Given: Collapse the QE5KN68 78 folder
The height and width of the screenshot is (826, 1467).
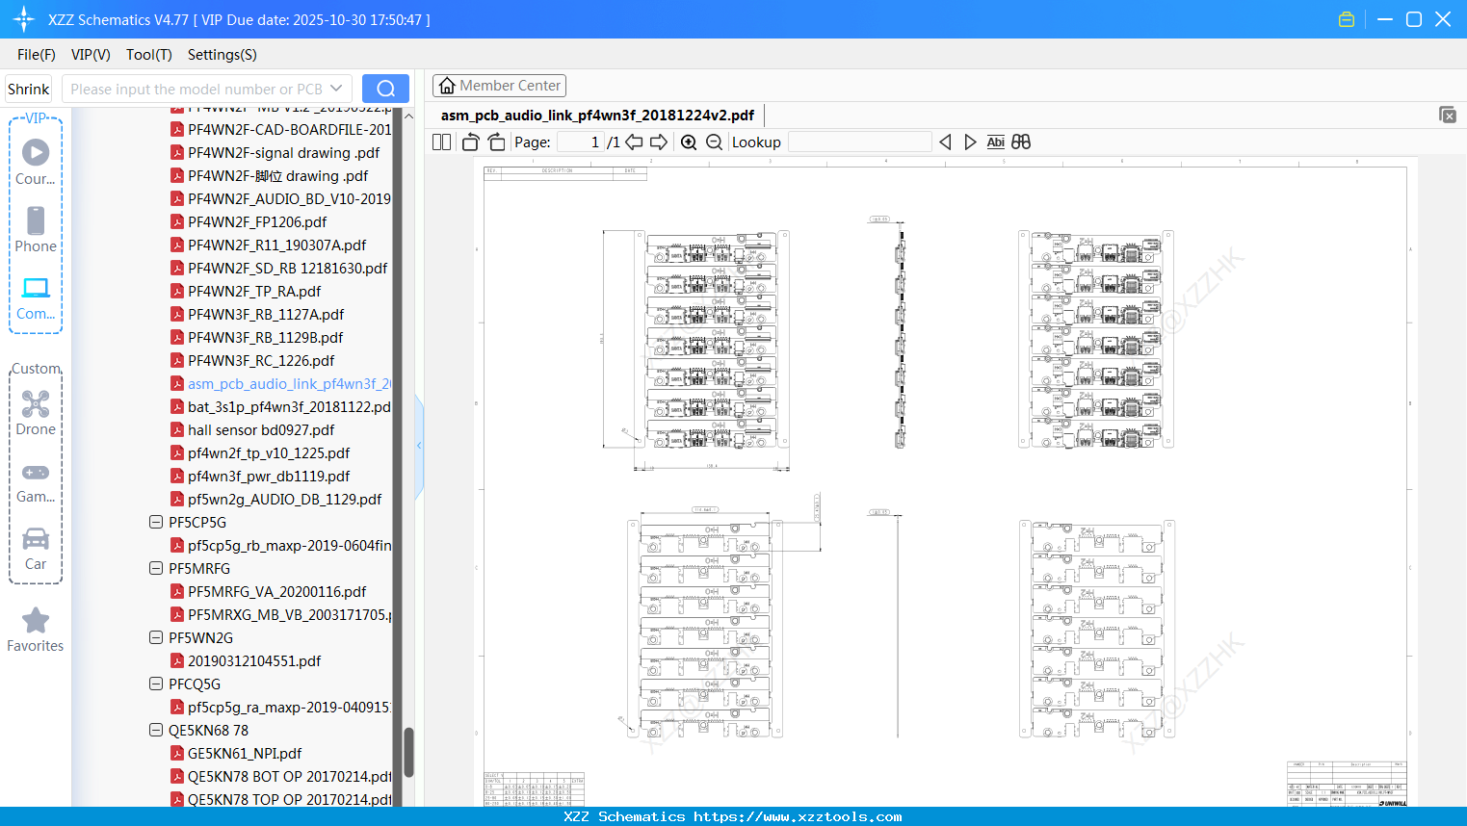Looking at the screenshot, I should [x=156, y=731].
